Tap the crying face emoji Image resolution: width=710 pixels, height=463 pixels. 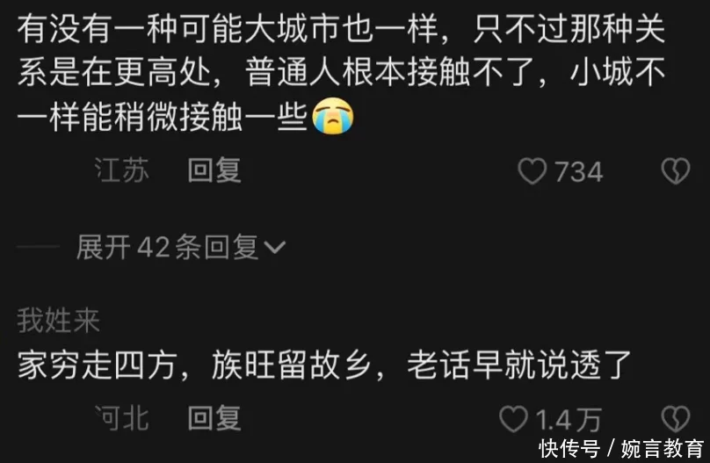coord(333,116)
